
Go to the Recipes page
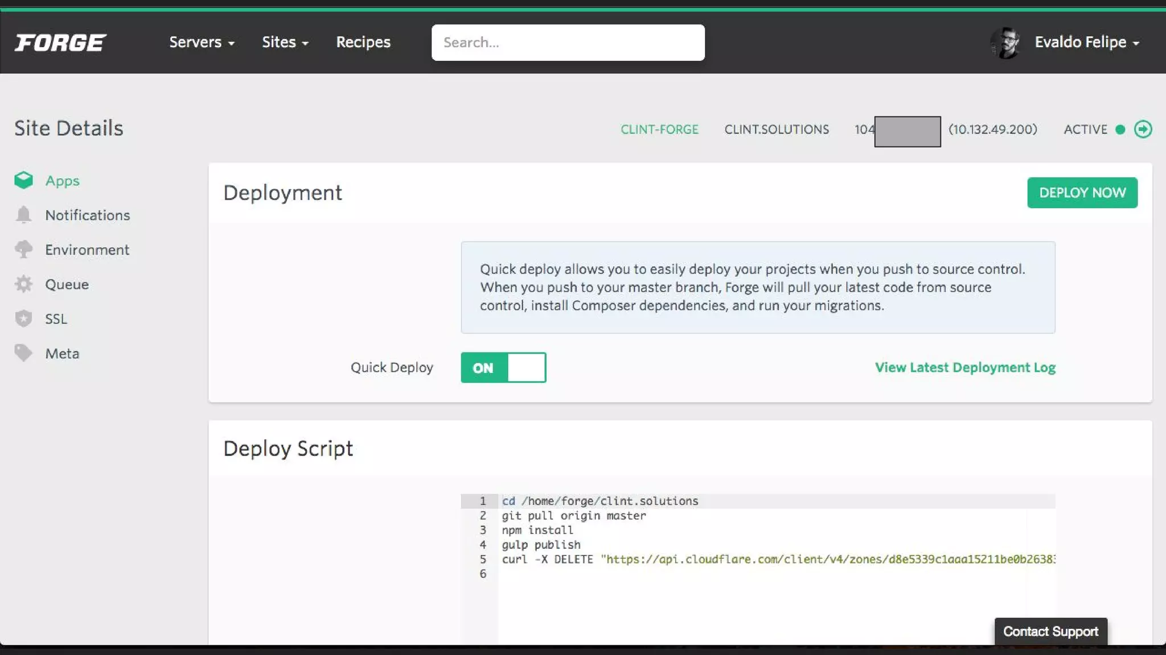pyautogui.click(x=363, y=42)
